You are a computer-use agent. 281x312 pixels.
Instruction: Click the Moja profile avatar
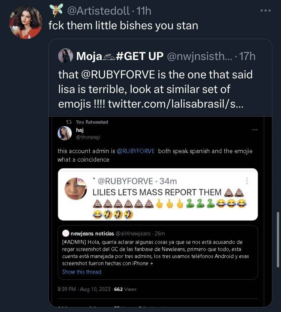click(x=66, y=56)
